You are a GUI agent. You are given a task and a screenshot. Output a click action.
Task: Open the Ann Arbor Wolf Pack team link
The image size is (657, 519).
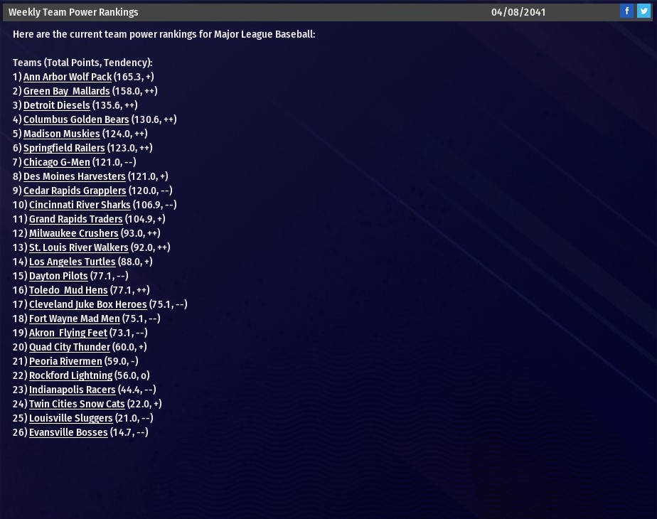tap(68, 77)
